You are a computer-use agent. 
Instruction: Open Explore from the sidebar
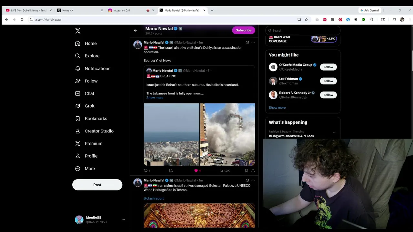(x=87, y=56)
